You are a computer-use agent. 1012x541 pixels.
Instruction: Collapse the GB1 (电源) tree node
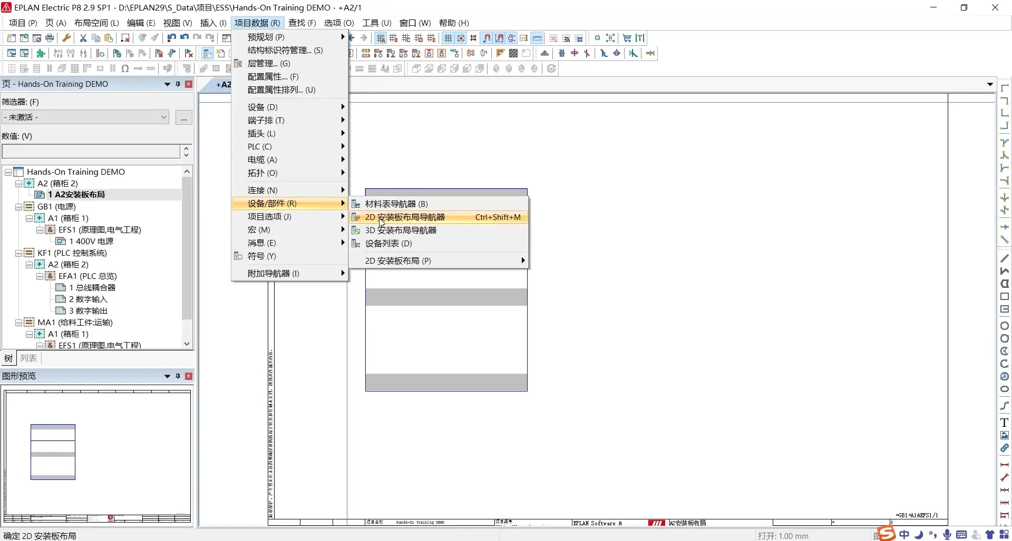coord(18,207)
